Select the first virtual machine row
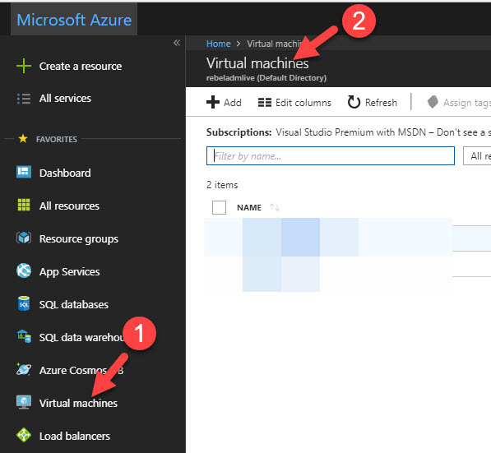The image size is (491, 453). (x=347, y=238)
